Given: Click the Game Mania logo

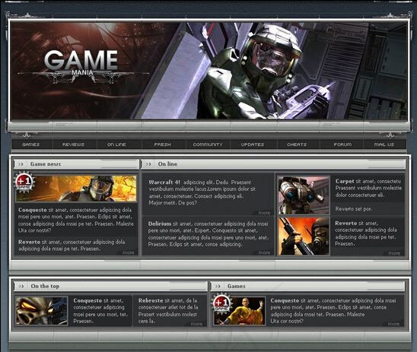Looking at the screenshot, I should (81, 65).
